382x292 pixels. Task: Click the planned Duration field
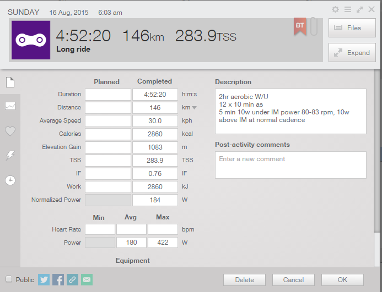click(108, 95)
